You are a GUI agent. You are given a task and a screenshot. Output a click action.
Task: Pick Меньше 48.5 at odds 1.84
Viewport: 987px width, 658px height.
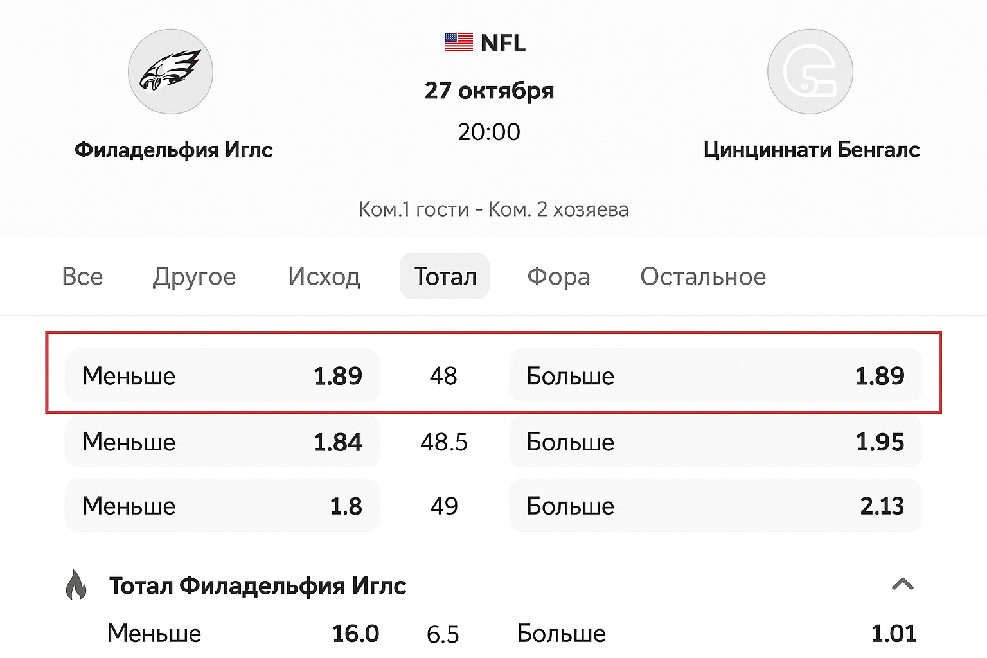[222, 441]
